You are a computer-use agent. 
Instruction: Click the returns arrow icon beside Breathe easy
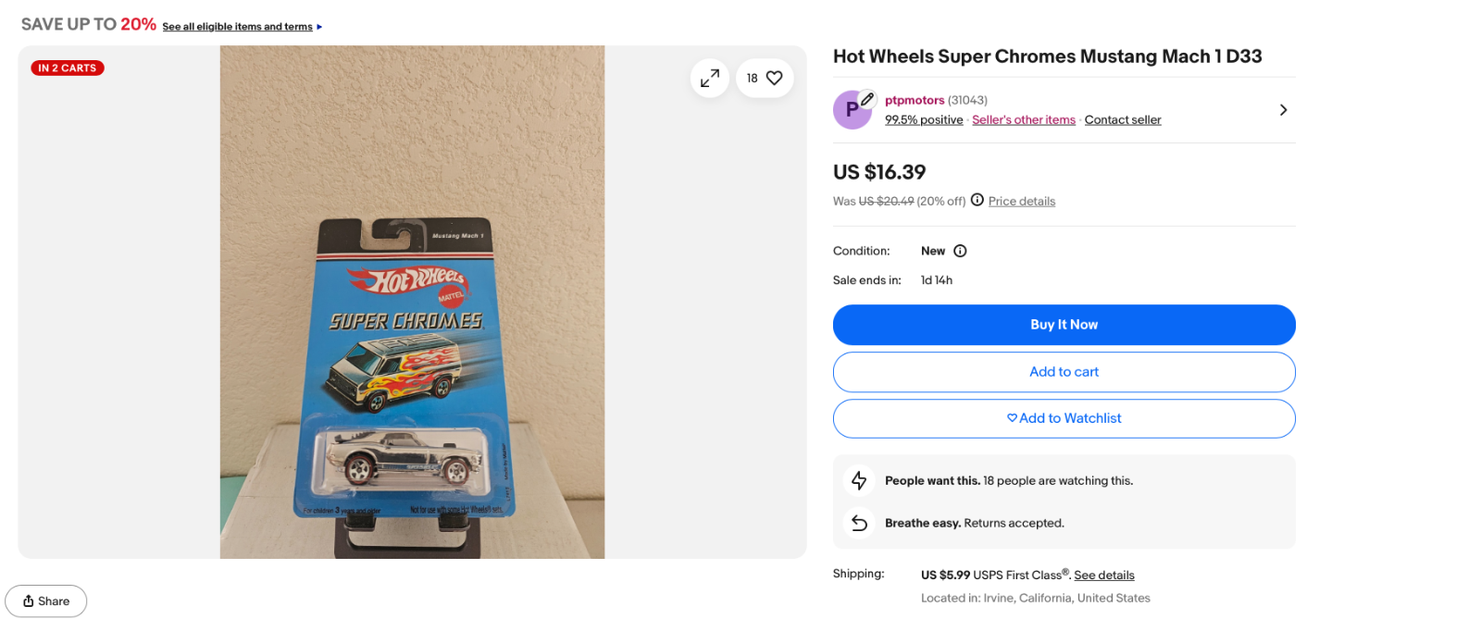pos(859,523)
